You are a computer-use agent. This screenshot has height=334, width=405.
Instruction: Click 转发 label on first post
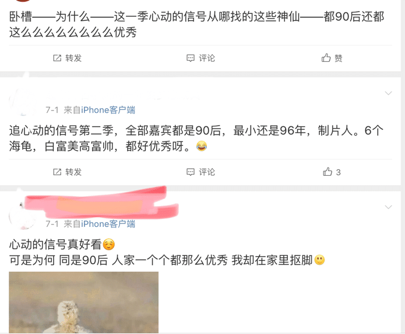click(73, 58)
